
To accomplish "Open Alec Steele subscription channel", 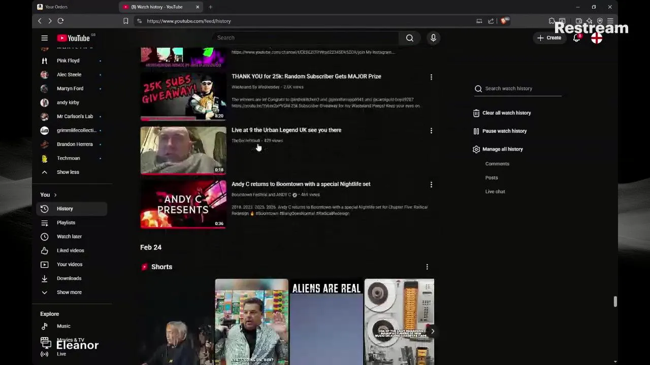I will [x=71, y=75].
